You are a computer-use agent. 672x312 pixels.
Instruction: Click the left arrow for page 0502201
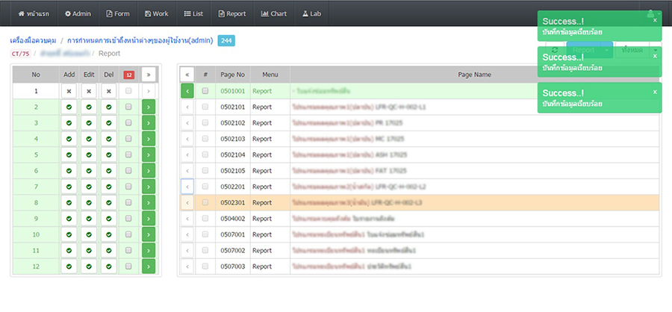click(x=187, y=187)
